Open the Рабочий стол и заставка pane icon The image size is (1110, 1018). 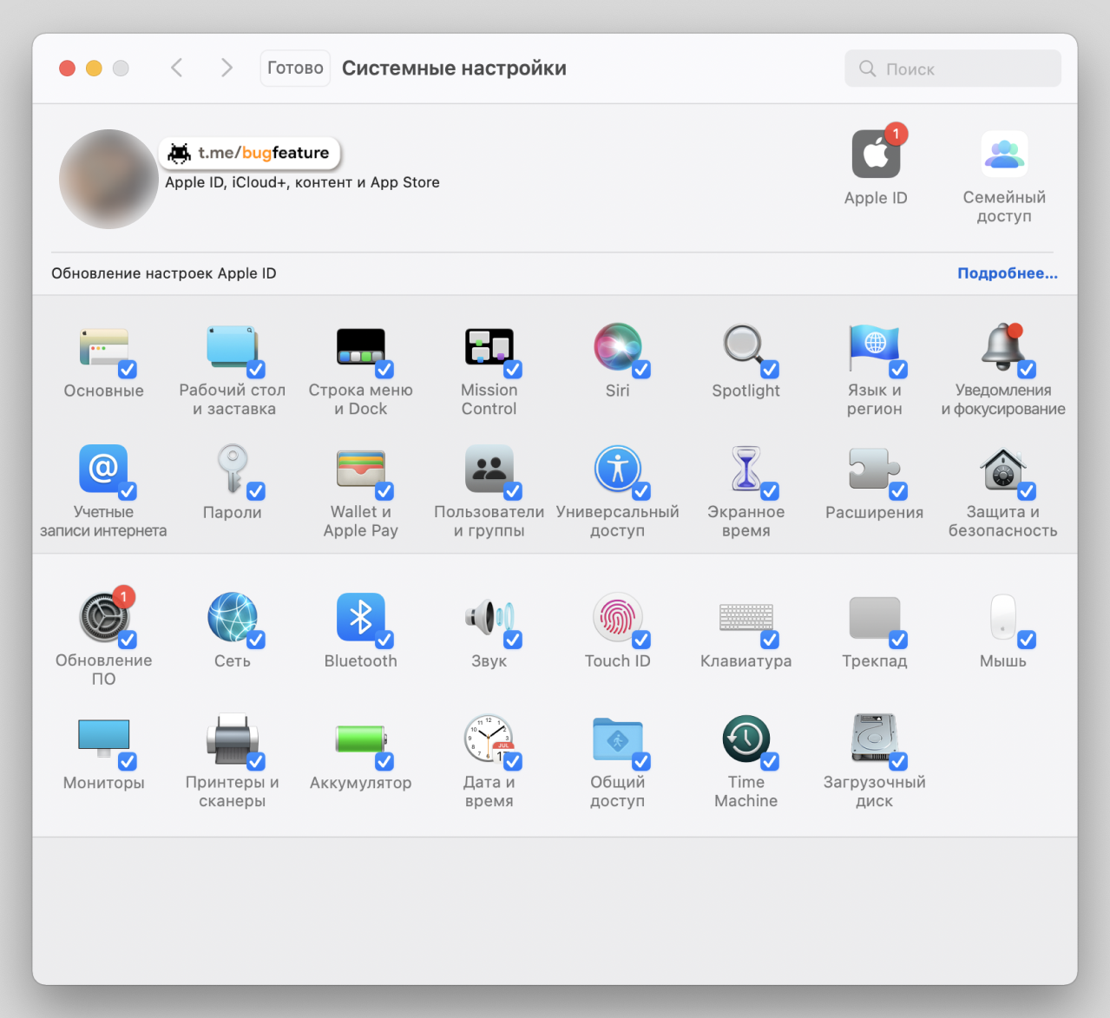(232, 348)
